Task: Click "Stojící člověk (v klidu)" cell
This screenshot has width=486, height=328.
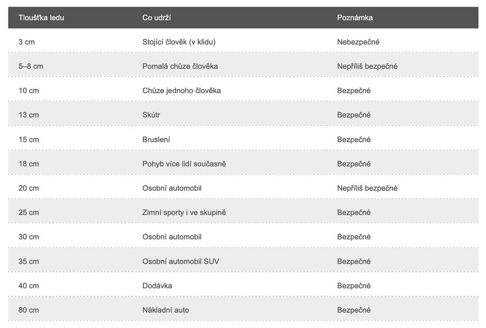Action: click(179, 42)
